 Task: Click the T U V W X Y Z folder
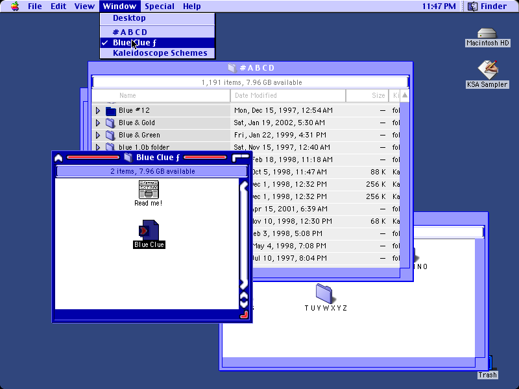pyautogui.click(x=324, y=294)
